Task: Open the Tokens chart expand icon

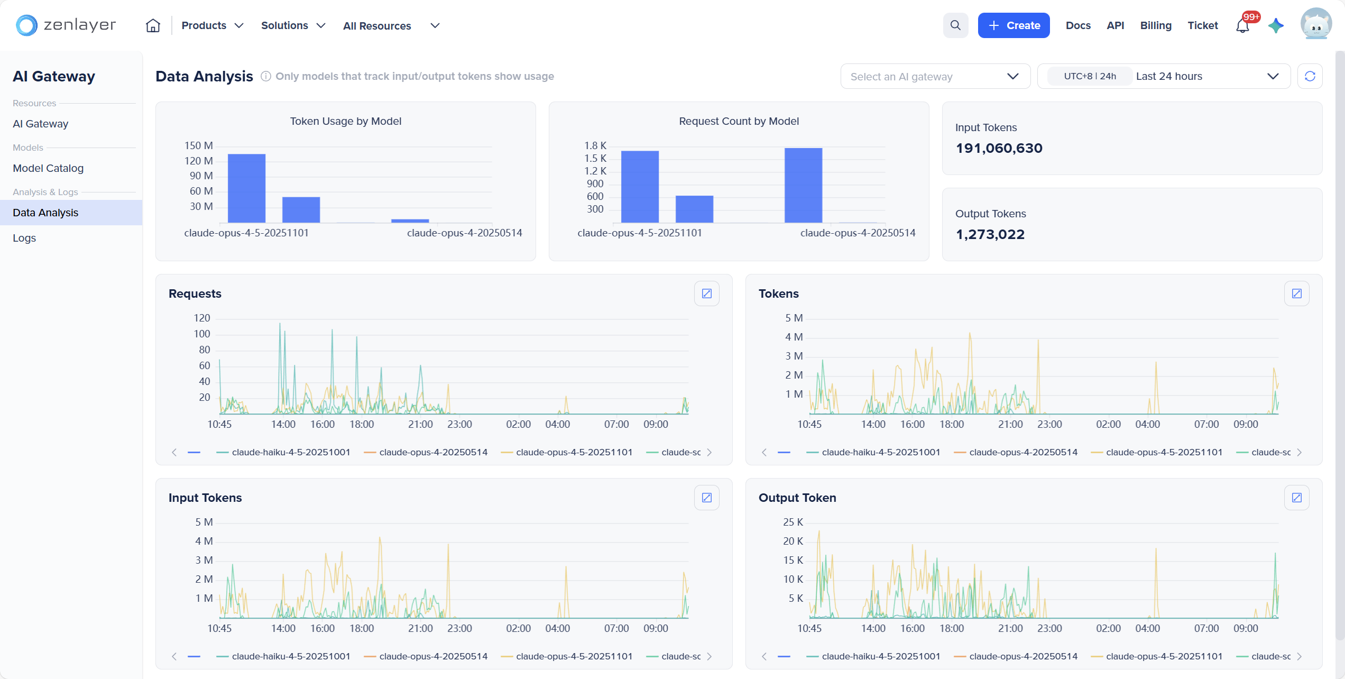Action: 1296,293
